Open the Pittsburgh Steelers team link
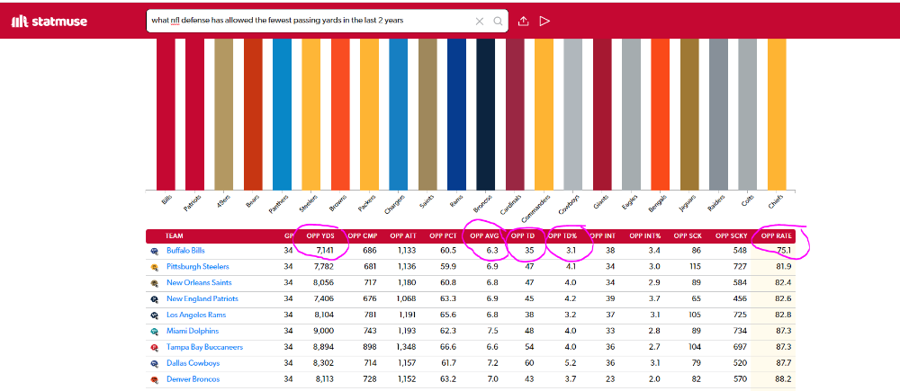This screenshot has width=900, height=391. point(198,267)
